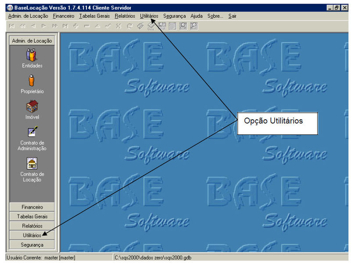Click the refresh toolbar icon
Image resolution: width=351 pixels, height=263 pixels.
(x=129, y=26)
